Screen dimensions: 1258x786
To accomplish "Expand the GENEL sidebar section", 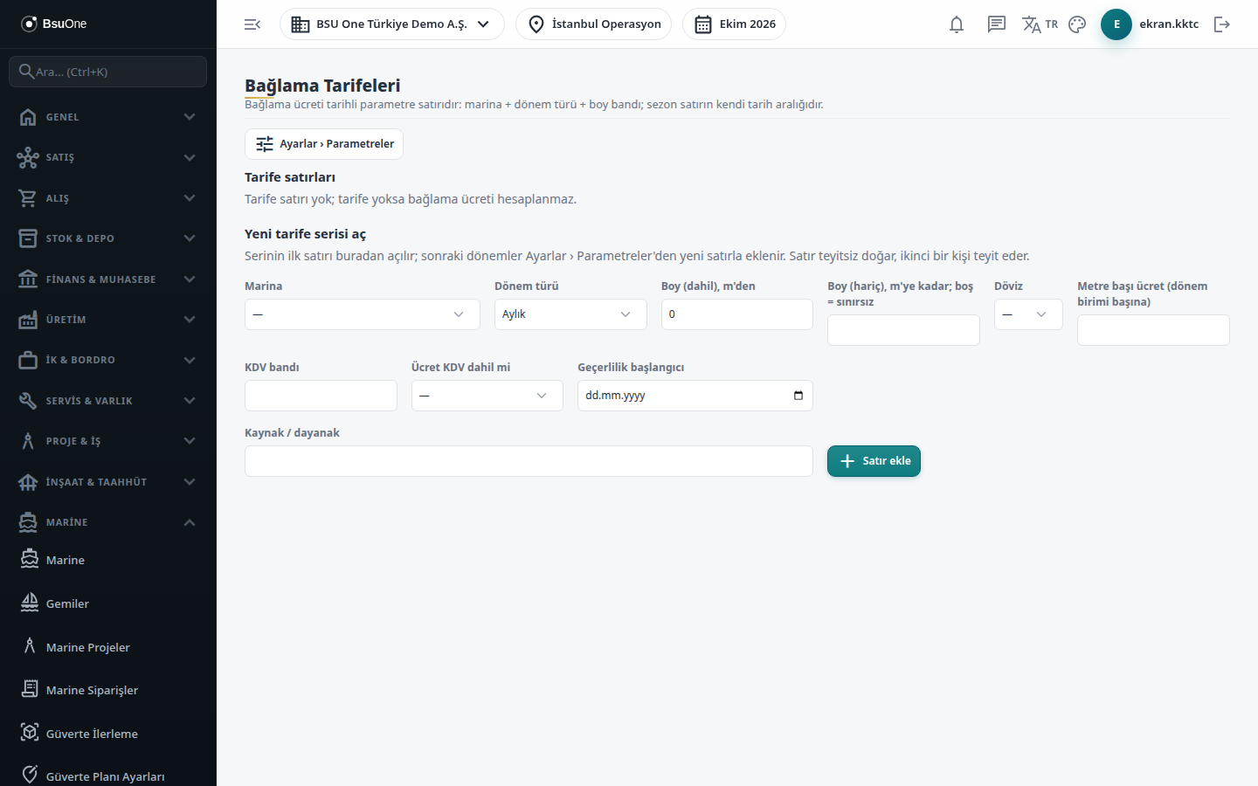I will point(108,117).
